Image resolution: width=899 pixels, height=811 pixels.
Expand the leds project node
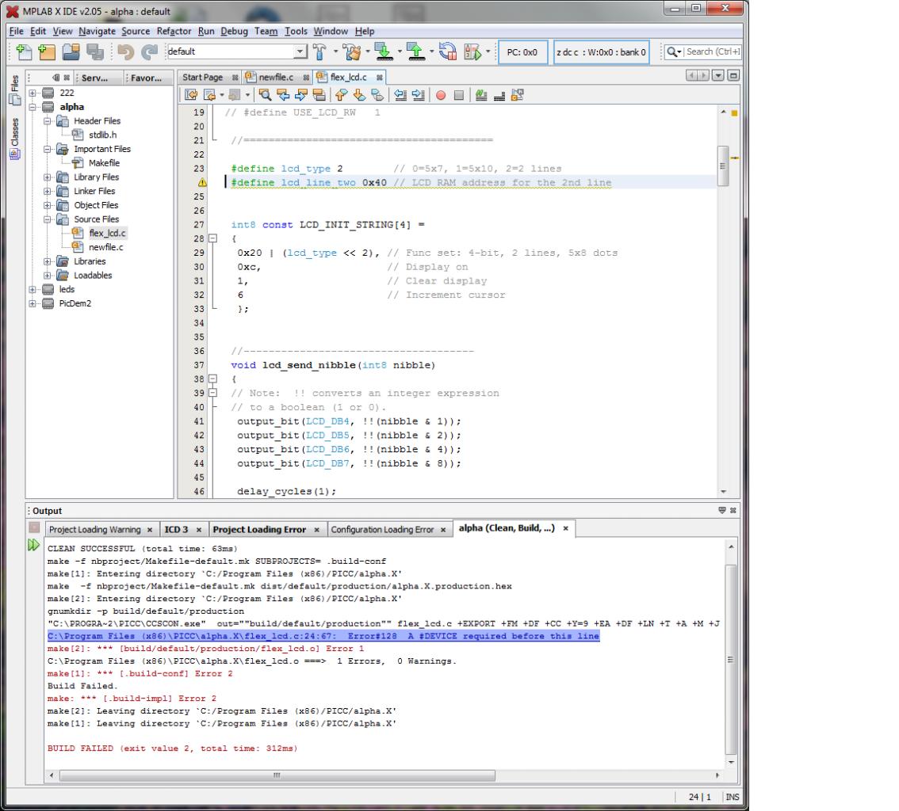click(33, 289)
